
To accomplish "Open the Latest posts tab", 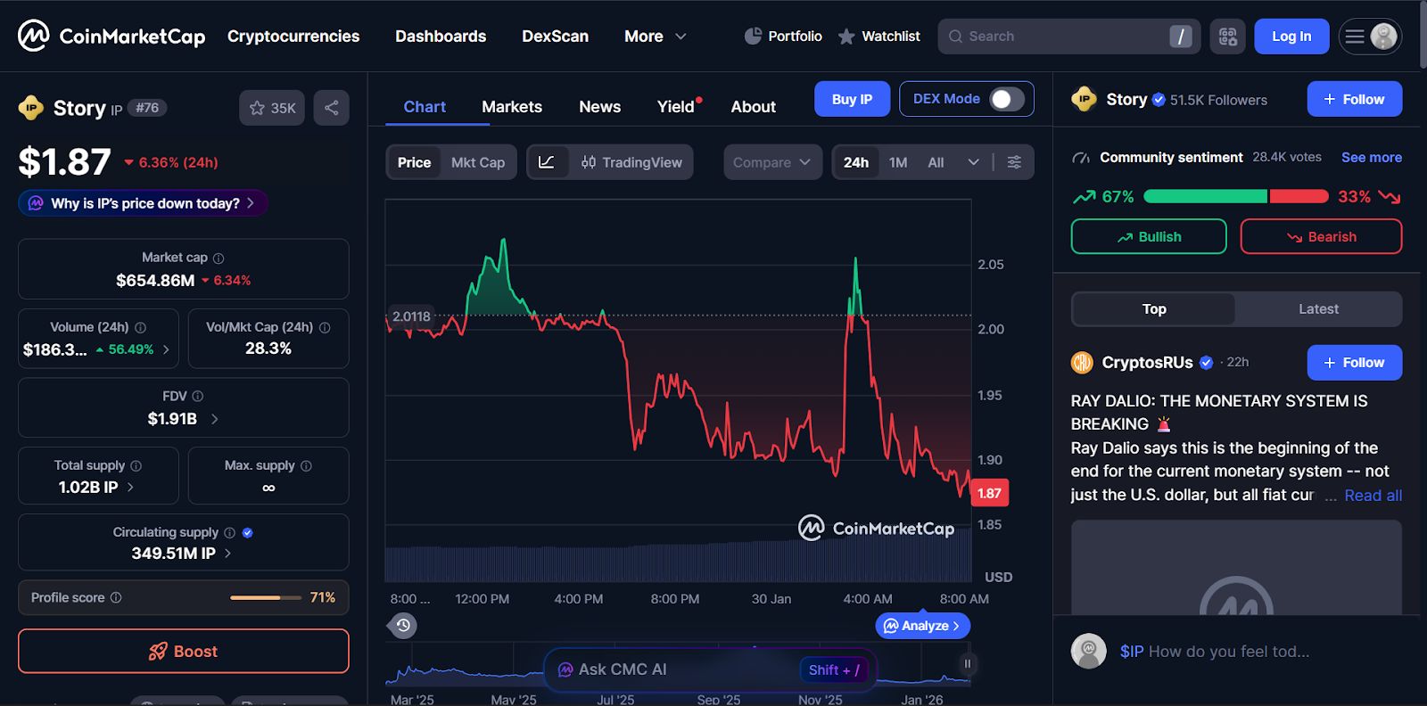I will 1318,309.
